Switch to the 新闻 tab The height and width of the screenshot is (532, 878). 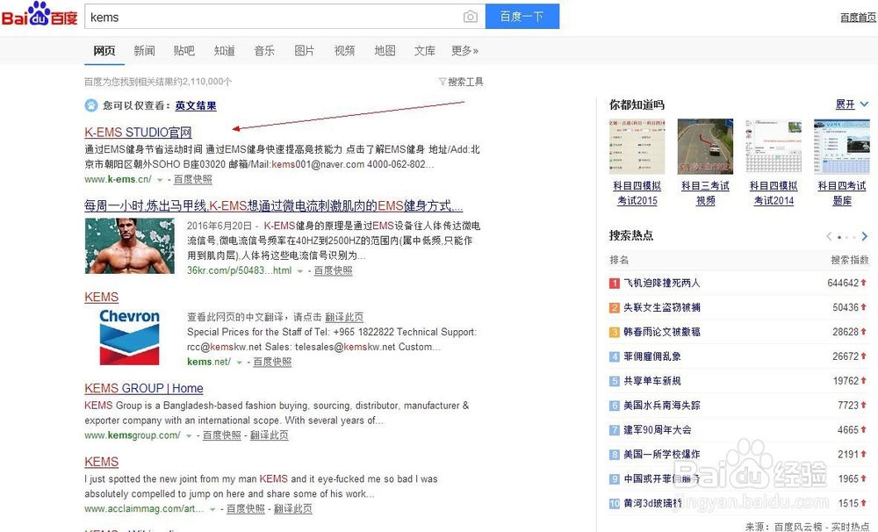tap(144, 50)
